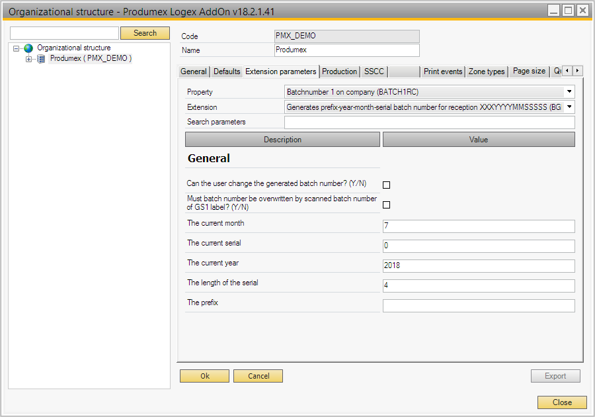Image resolution: width=595 pixels, height=417 pixels.
Task: Go to the Zone types tab
Action: click(487, 71)
